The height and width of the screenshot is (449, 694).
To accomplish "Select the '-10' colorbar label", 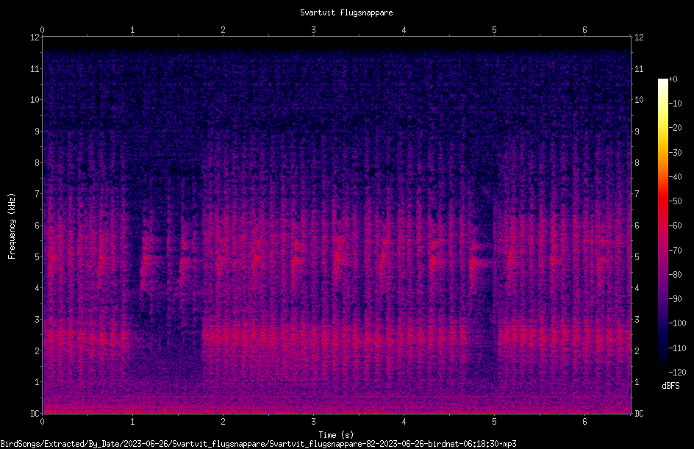I will point(675,104).
